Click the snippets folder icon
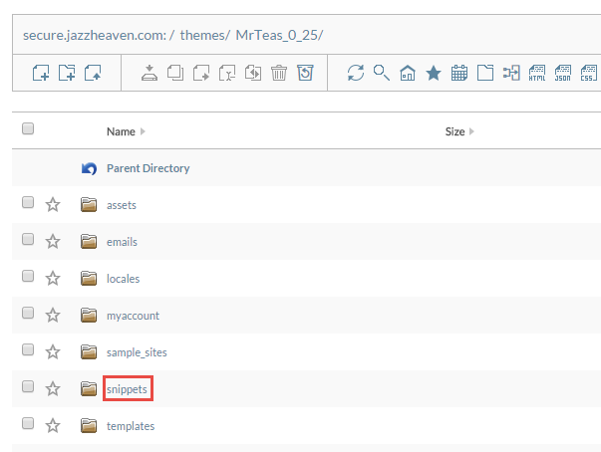Screen dimensions: 601x452 89,388
